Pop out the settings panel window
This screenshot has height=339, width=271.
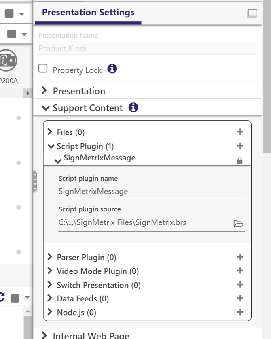pos(252,13)
